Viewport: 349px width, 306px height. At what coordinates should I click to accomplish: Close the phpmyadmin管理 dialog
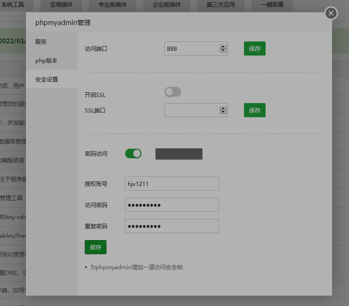(x=331, y=13)
